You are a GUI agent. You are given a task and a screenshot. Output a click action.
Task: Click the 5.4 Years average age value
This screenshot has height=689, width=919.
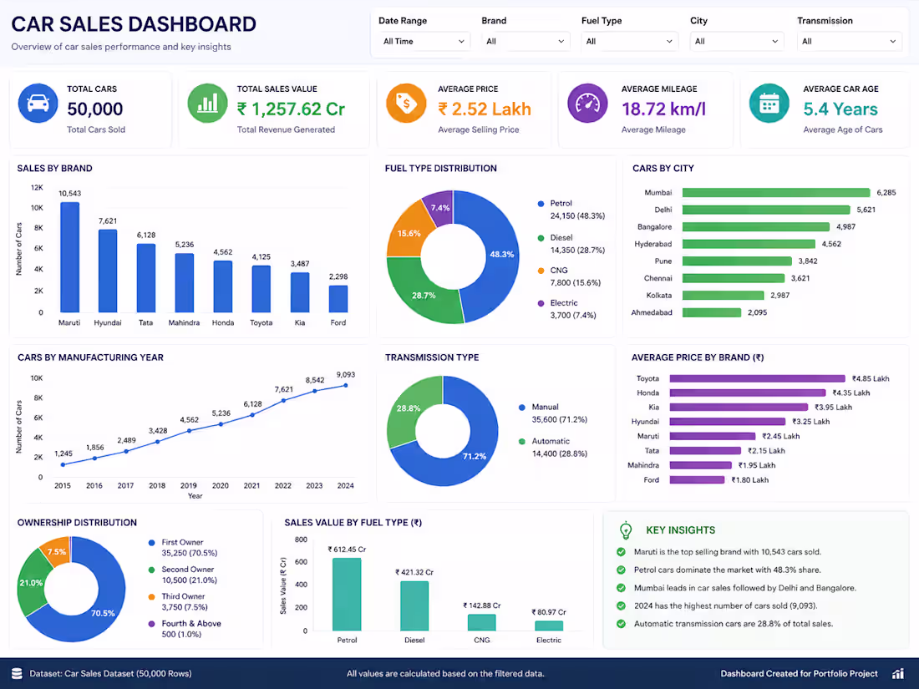pos(840,109)
